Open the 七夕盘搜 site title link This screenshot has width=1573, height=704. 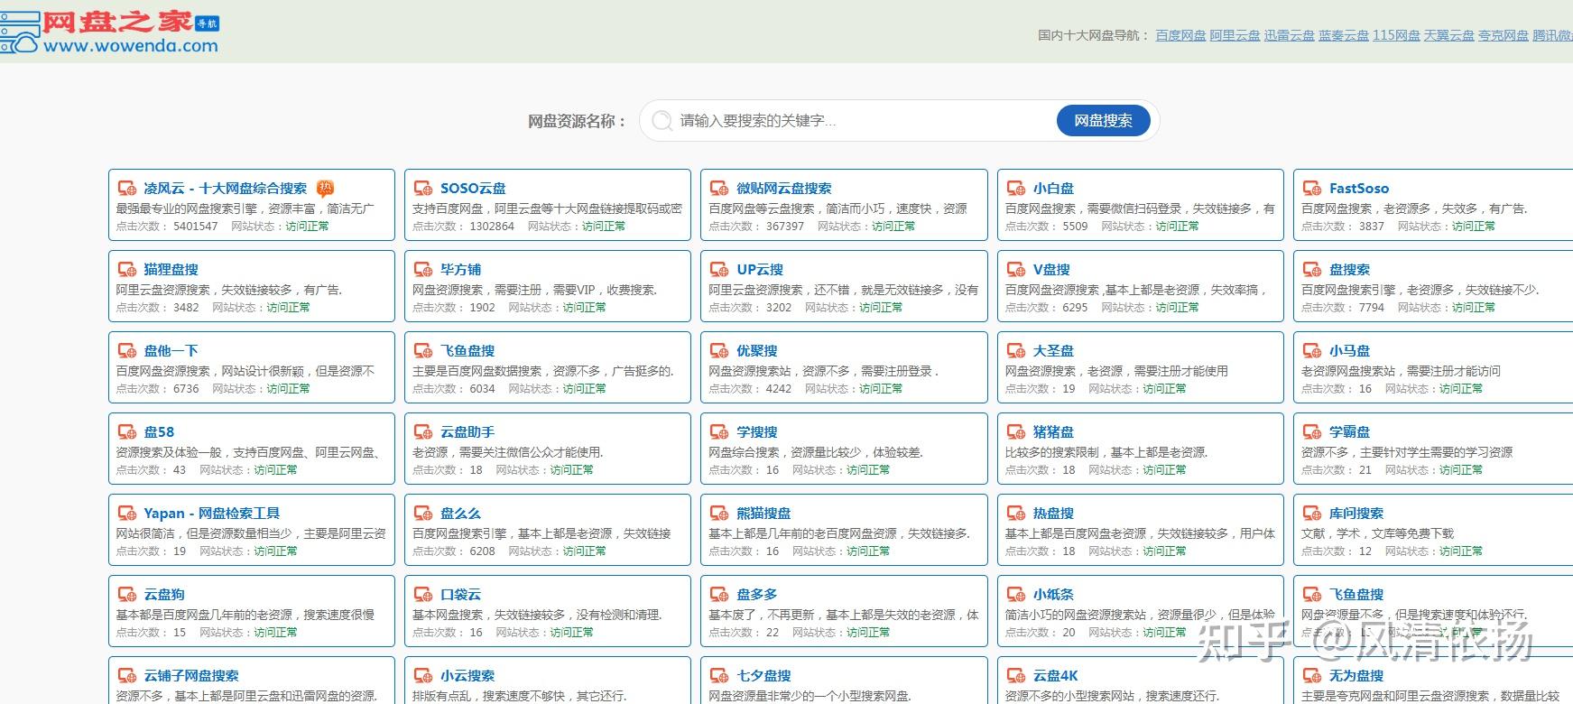pos(763,676)
